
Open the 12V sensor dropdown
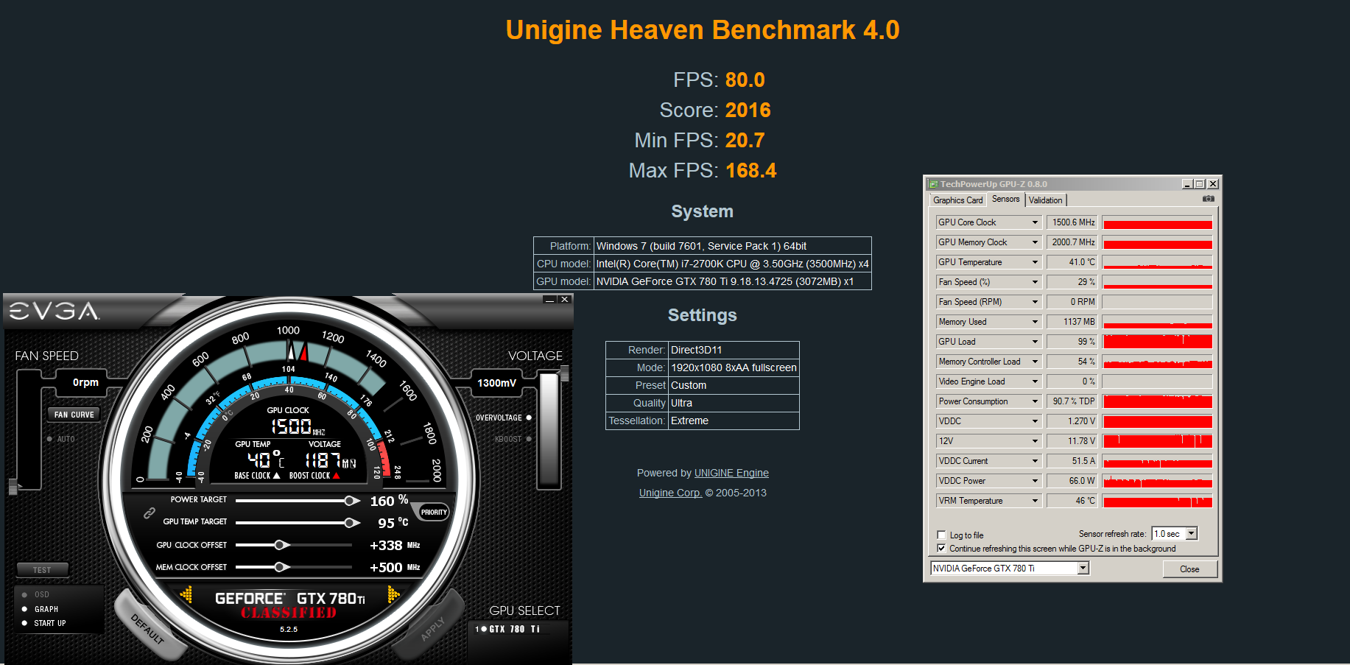(x=1035, y=441)
